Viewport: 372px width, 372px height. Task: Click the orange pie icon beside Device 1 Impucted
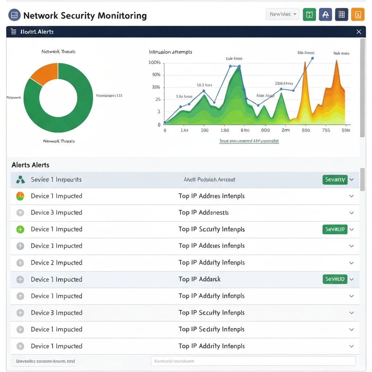tap(20, 196)
